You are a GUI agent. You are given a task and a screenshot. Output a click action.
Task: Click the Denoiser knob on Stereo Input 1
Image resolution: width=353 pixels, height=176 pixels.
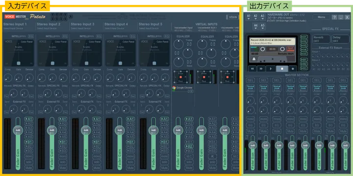(x=29, y=78)
